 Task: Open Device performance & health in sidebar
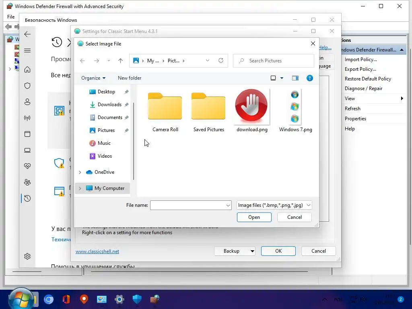(x=27, y=166)
